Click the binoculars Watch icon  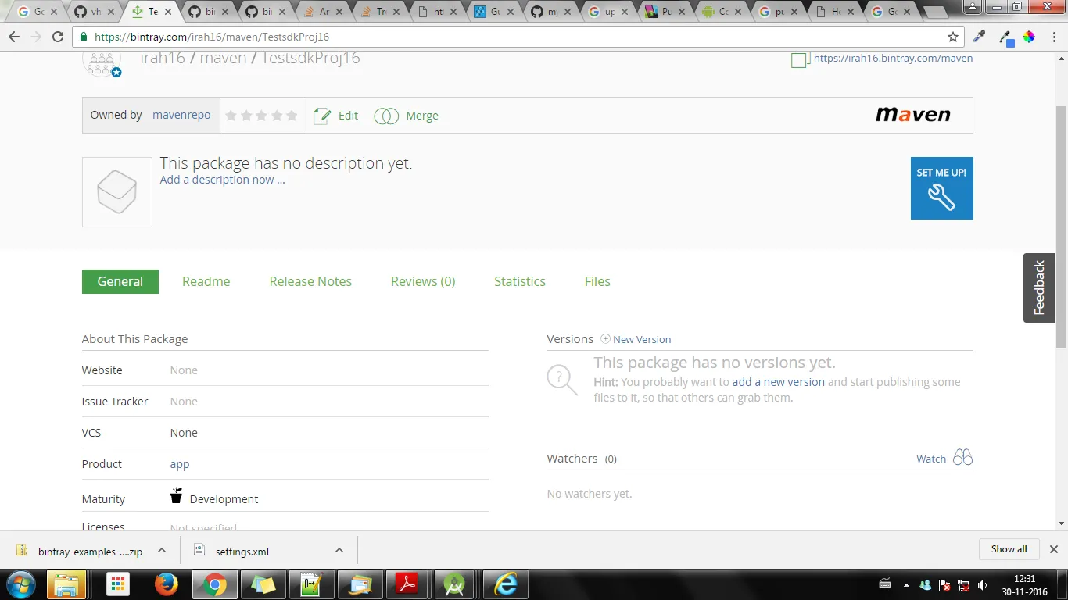(963, 458)
